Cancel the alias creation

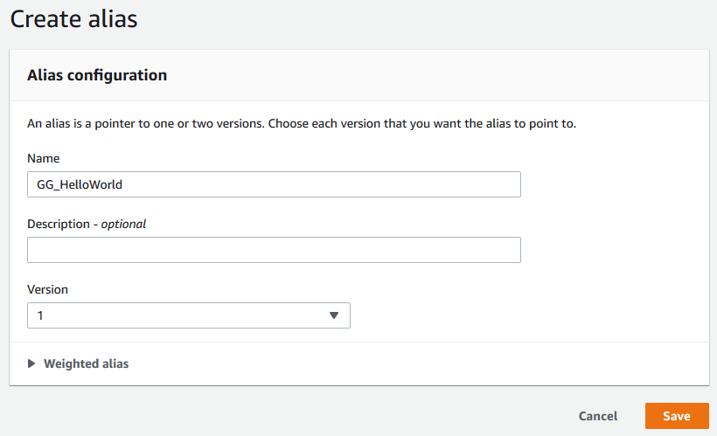[x=598, y=416]
